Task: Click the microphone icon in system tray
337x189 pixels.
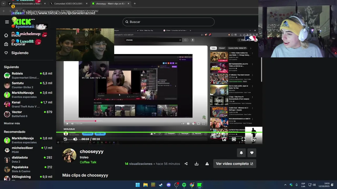Action: tap(297, 185)
